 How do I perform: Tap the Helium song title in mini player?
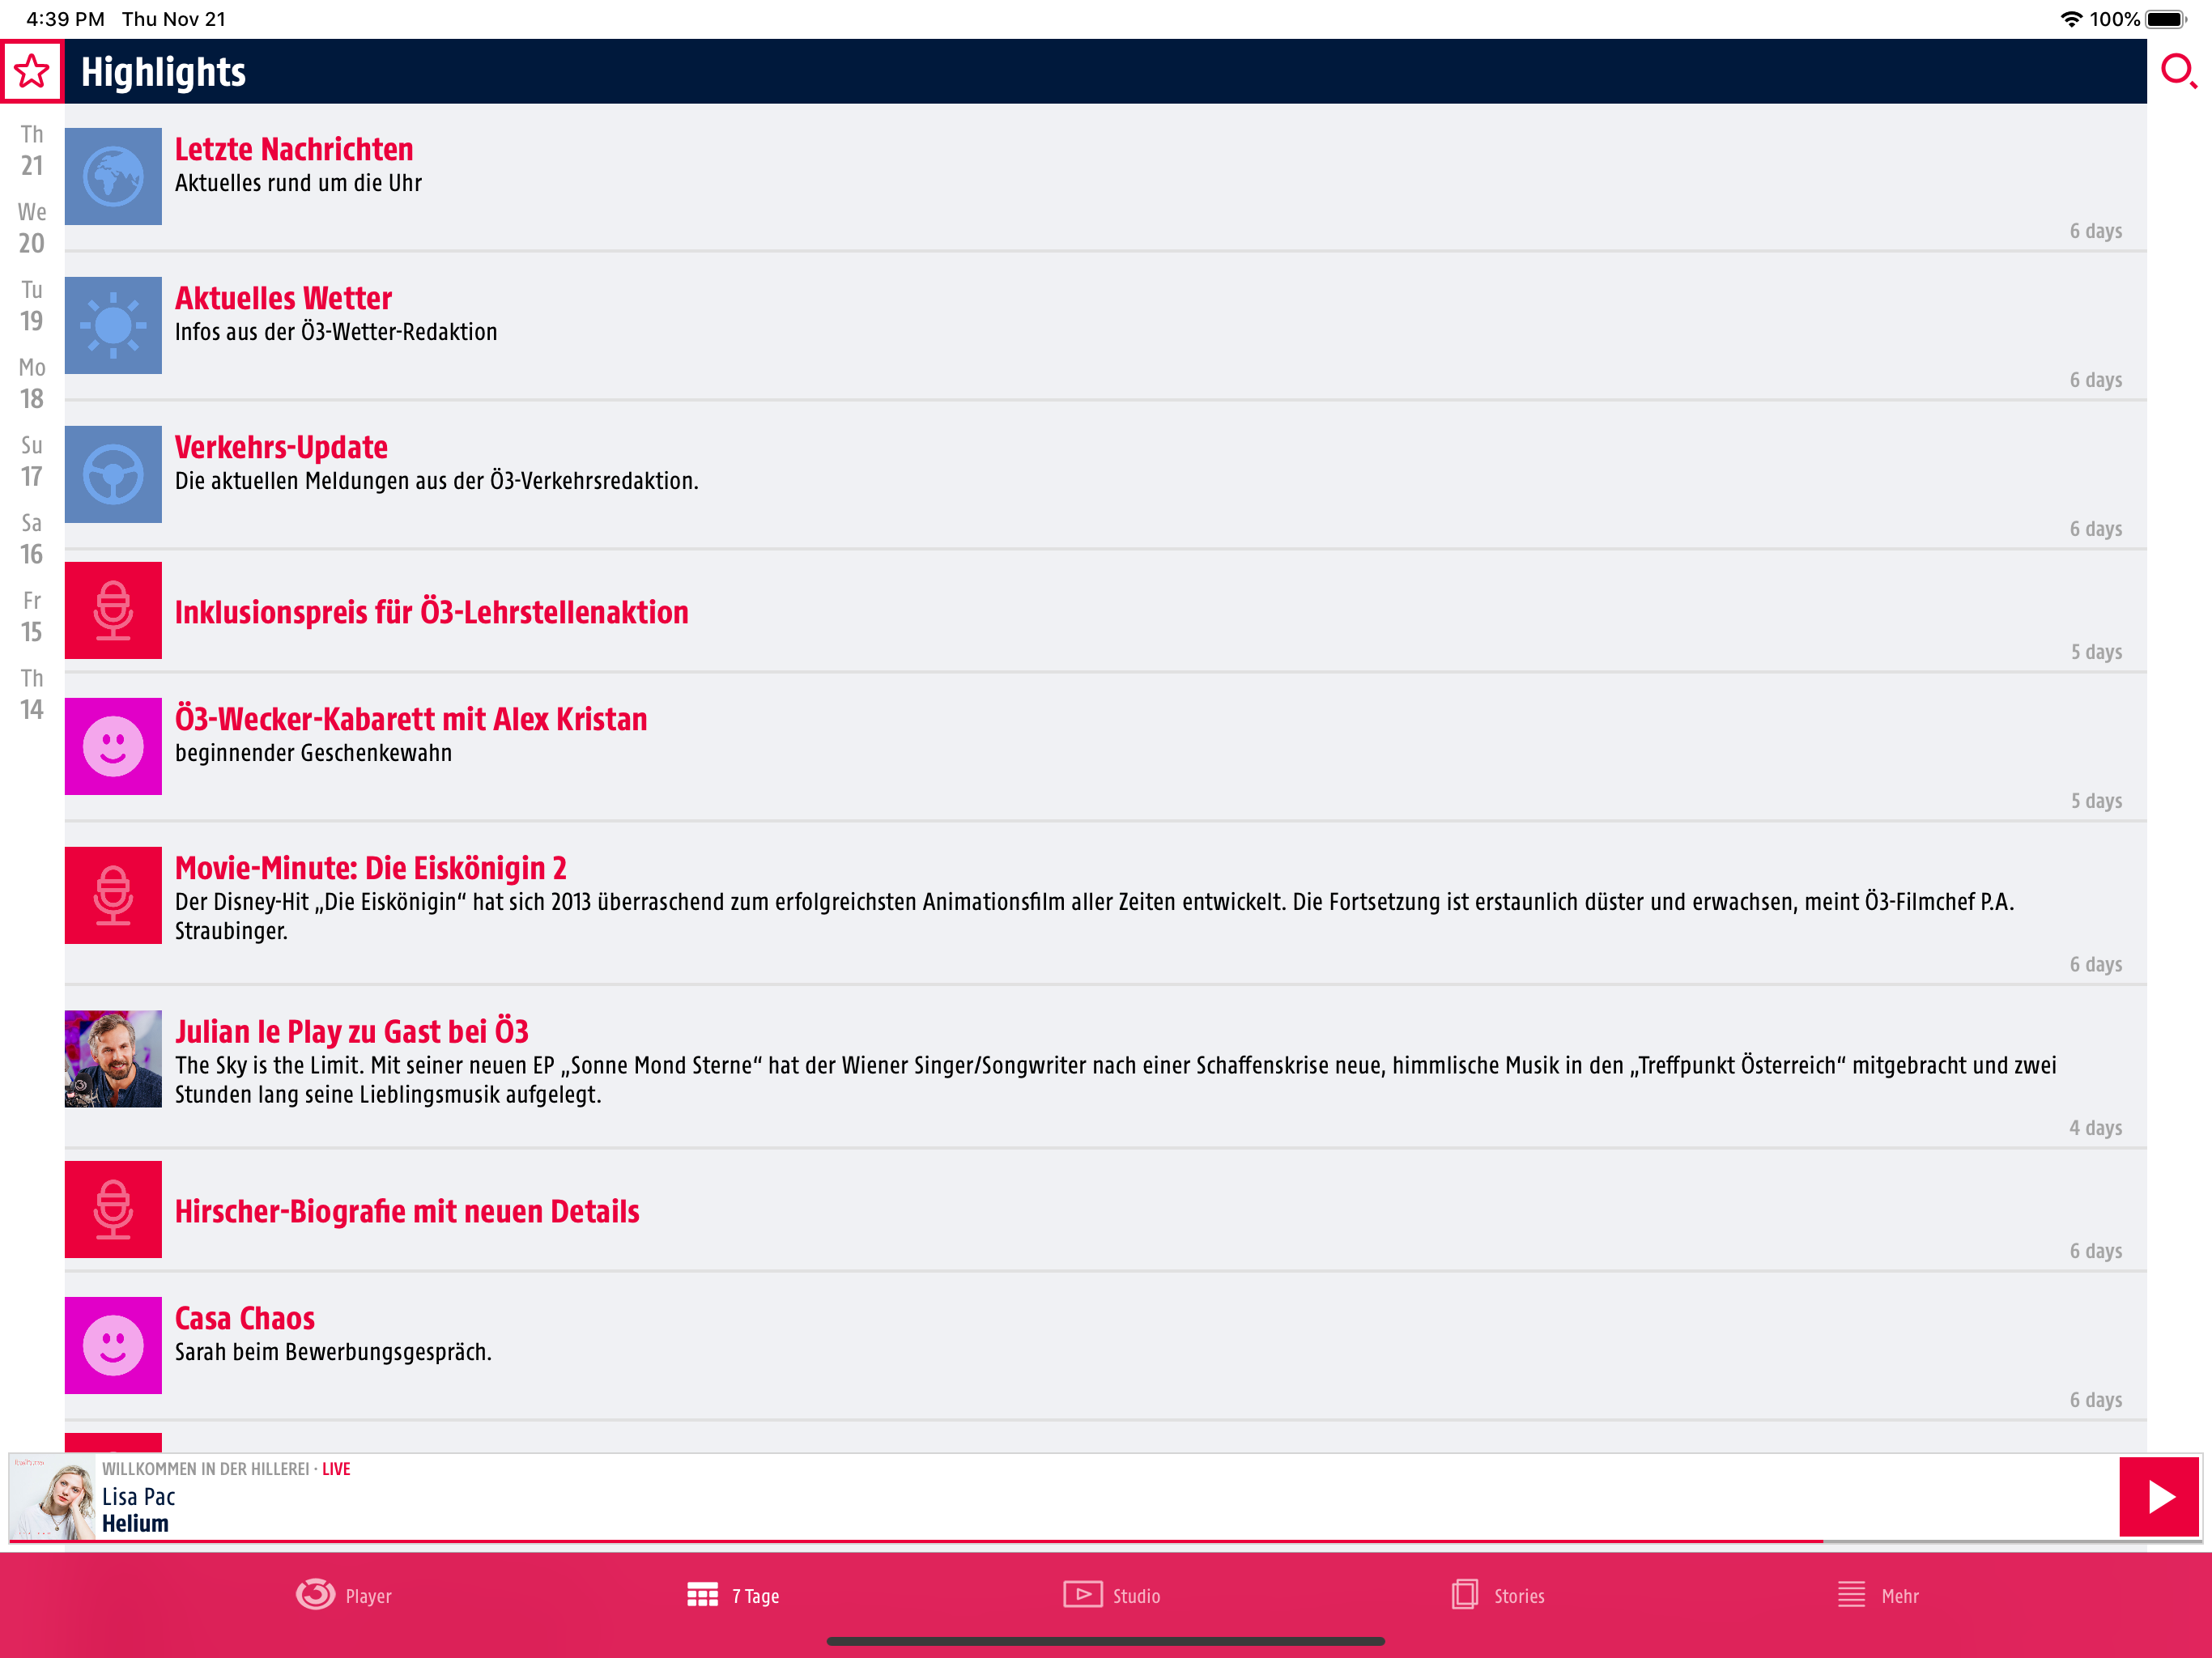135,1523
